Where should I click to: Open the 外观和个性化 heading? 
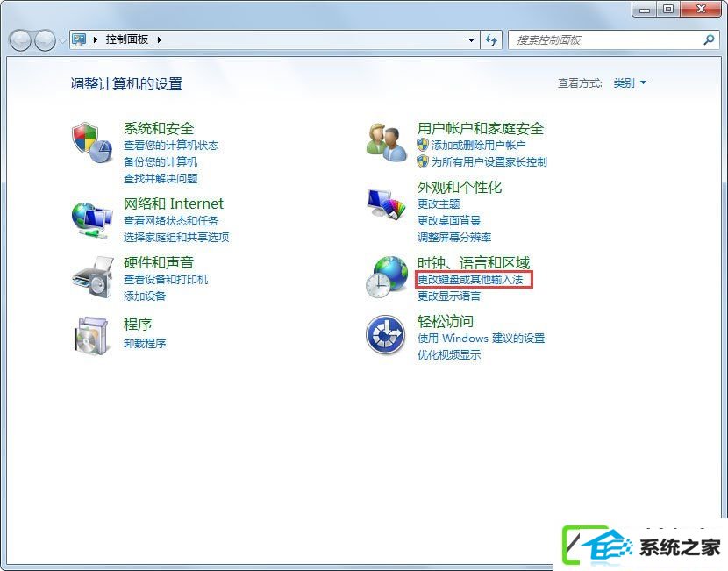click(x=460, y=187)
